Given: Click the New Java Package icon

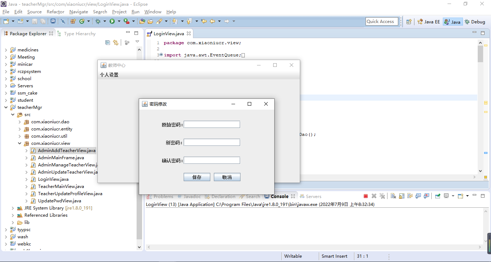Looking at the screenshot, I should click(73, 22).
